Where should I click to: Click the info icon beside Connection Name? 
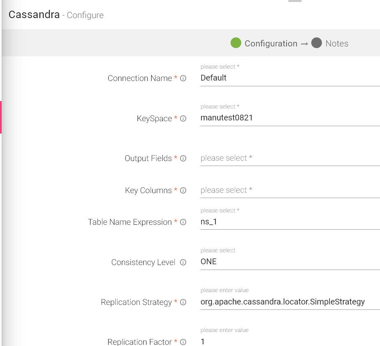(183, 78)
